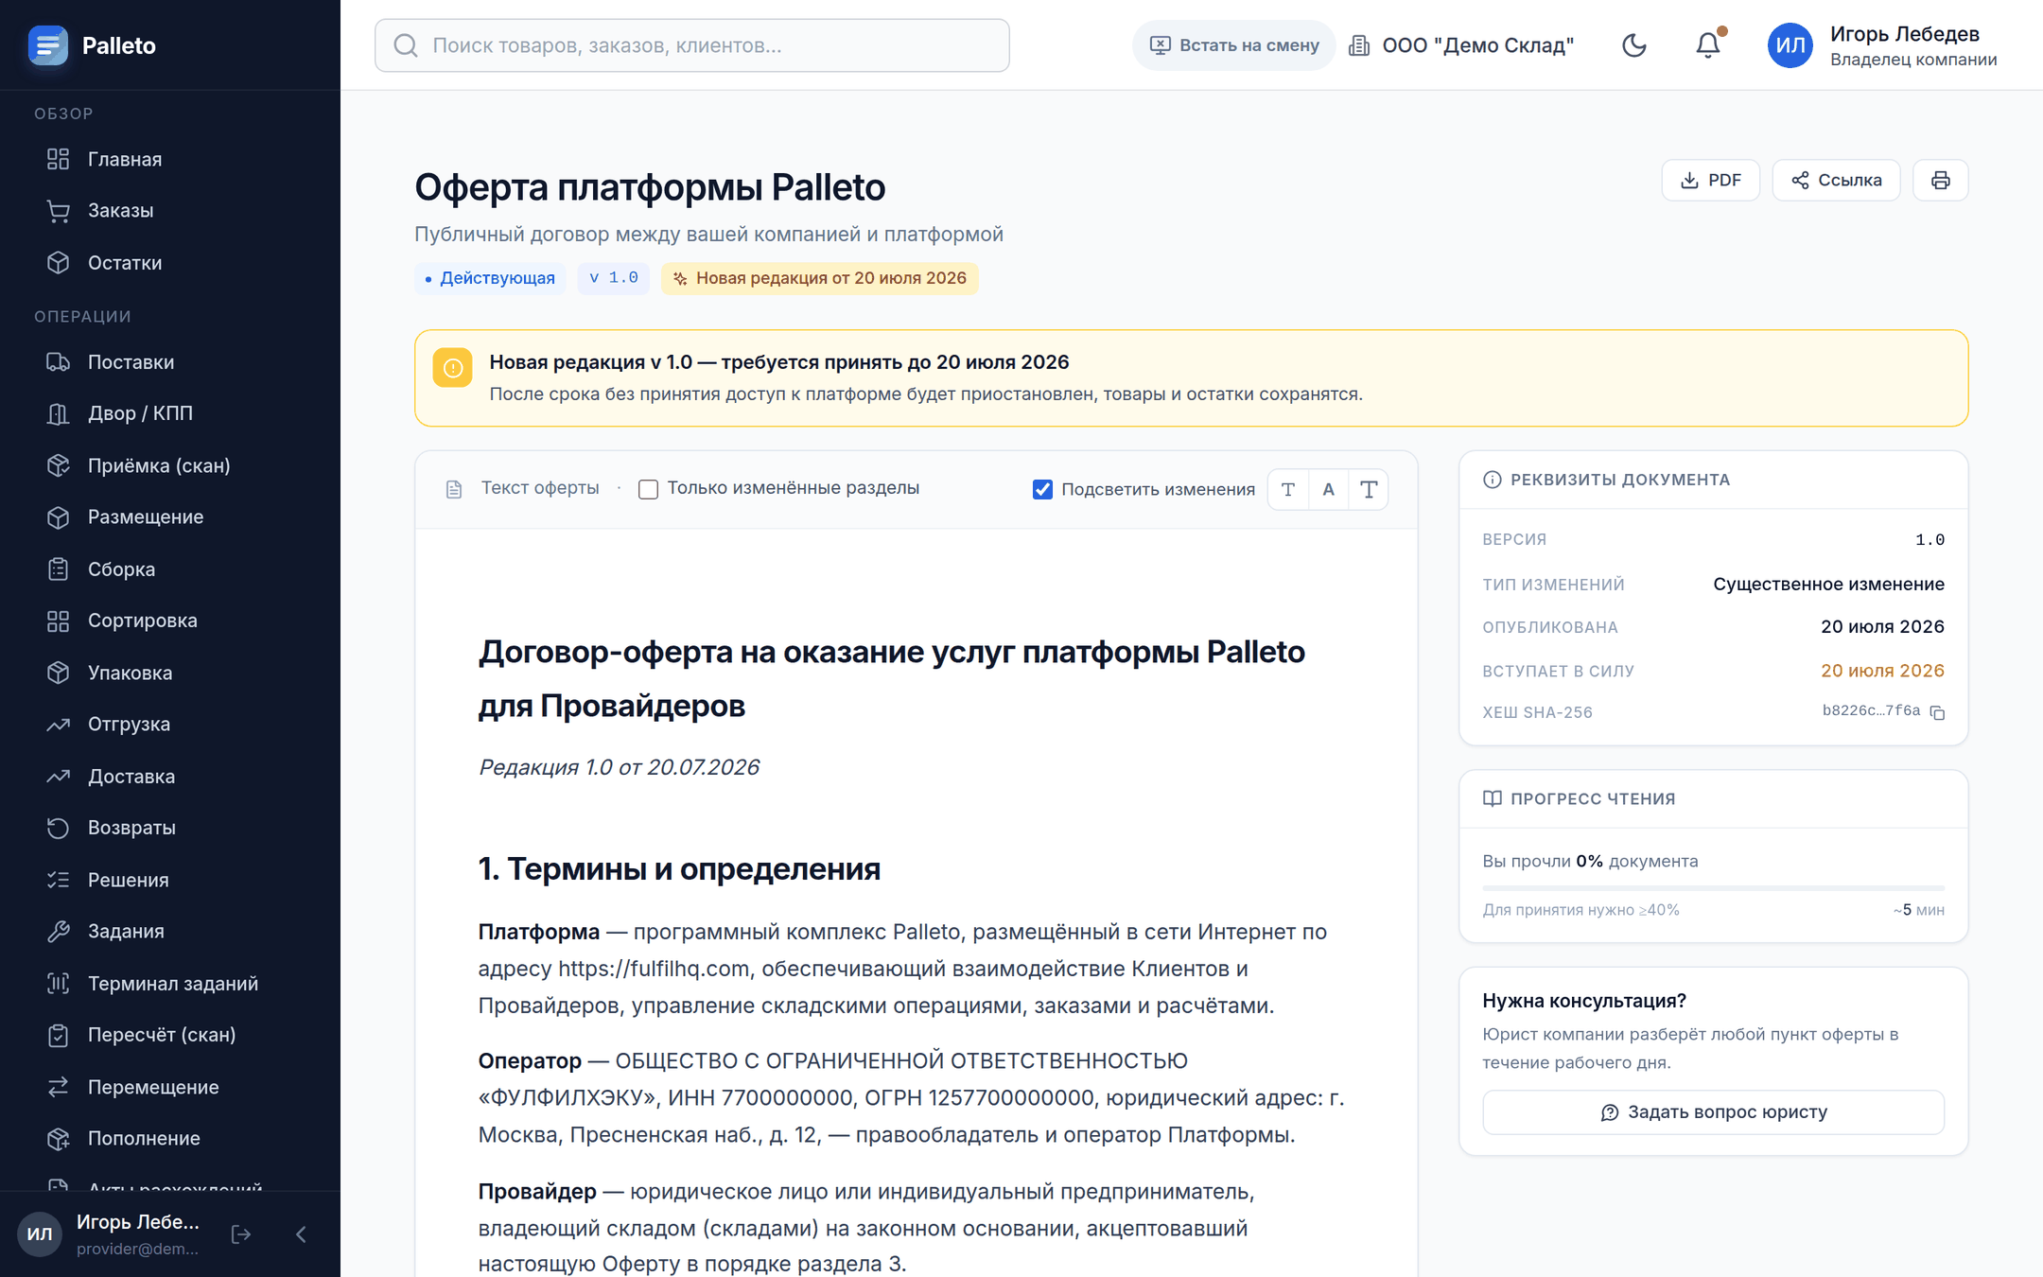Image resolution: width=2043 pixels, height=1277 pixels.
Task: Click the Задать вопрос юристу button
Action: coord(1714,1112)
